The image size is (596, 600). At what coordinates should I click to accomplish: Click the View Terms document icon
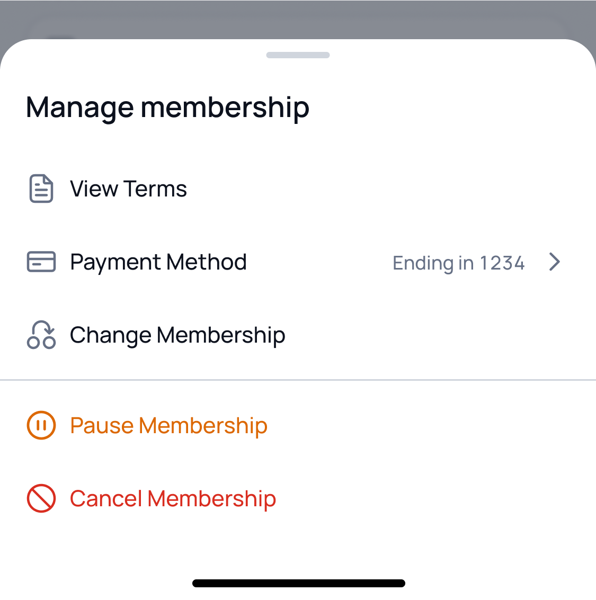coord(41,189)
